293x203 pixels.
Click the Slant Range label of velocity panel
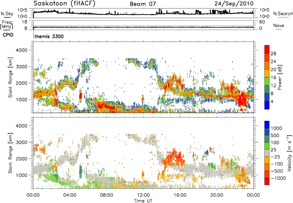[10, 153]
